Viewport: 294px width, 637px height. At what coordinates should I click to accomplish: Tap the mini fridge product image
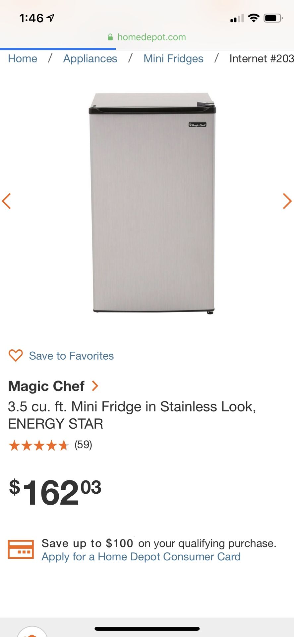(x=152, y=203)
